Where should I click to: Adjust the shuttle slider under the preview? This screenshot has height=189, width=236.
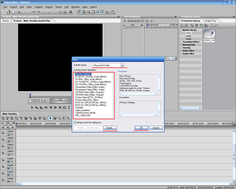pyautogui.click(x=60, y=99)
